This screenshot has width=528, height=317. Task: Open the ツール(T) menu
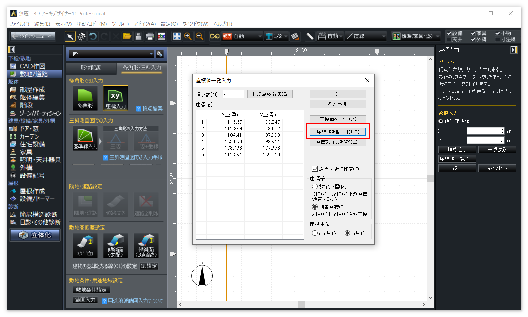[120, 24]
